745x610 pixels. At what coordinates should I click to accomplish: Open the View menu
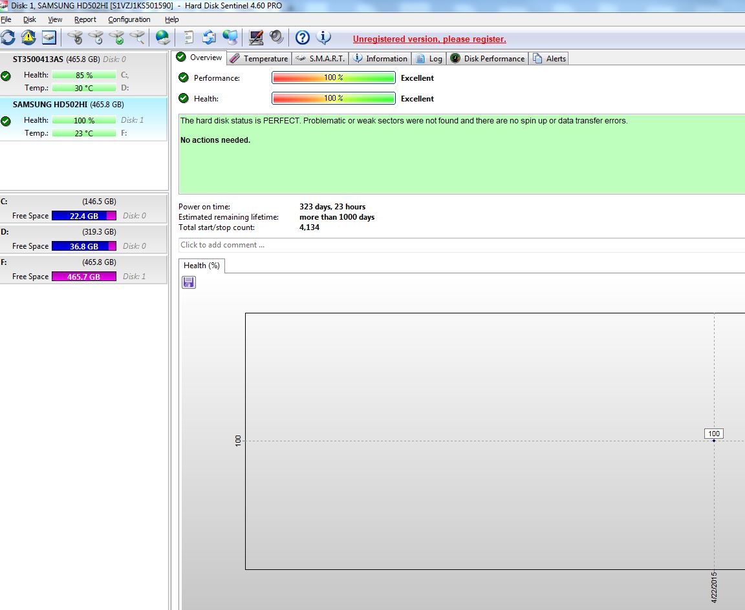click(55, 19)
